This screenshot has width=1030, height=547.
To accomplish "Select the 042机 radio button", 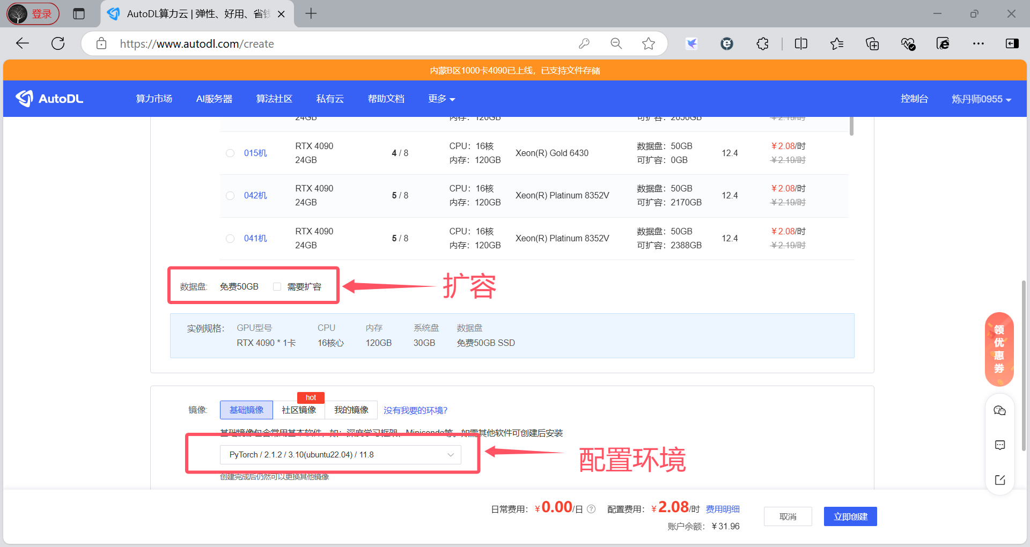I will (230, 196).
